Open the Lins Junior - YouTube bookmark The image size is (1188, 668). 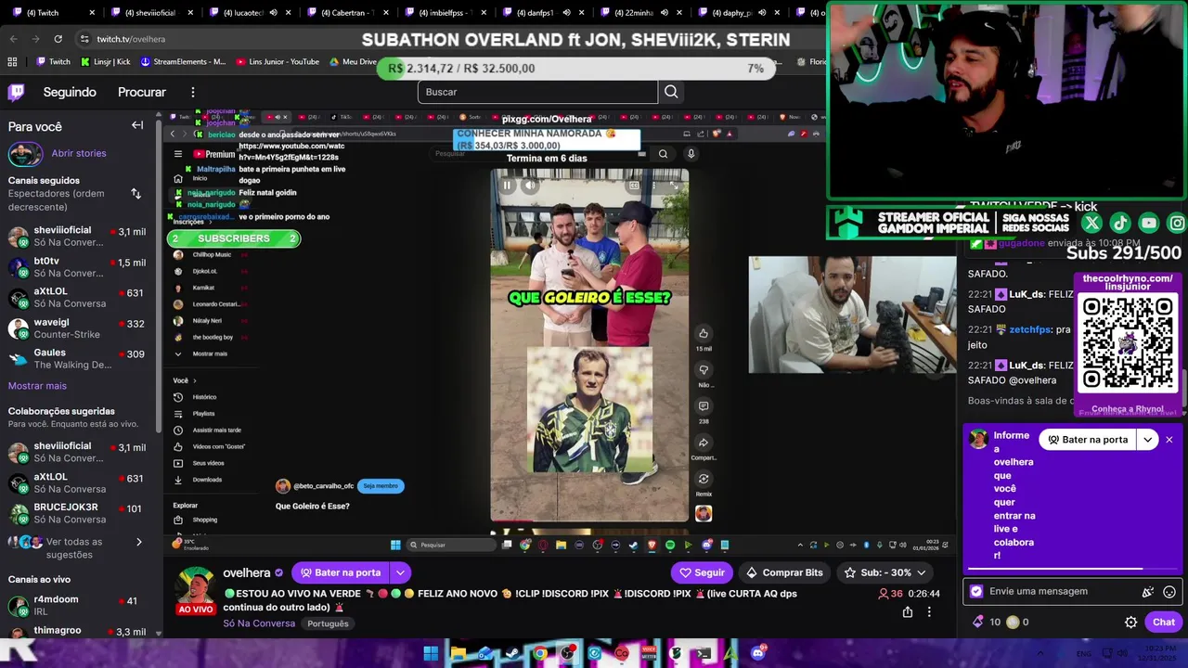click(x=277, y=61)
